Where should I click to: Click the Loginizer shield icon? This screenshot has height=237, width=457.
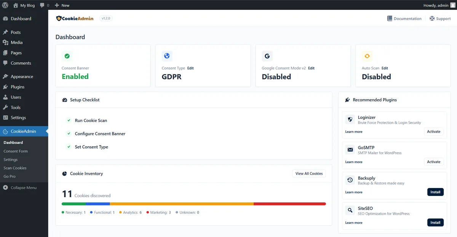(x=350, y=120)
